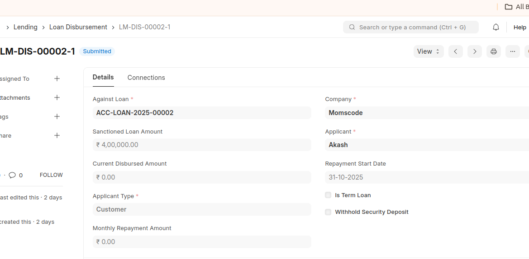Viewport: 529px width, 259px height.
Task: Add a tag with the plus icon
Action: click(x=57, y=116)
